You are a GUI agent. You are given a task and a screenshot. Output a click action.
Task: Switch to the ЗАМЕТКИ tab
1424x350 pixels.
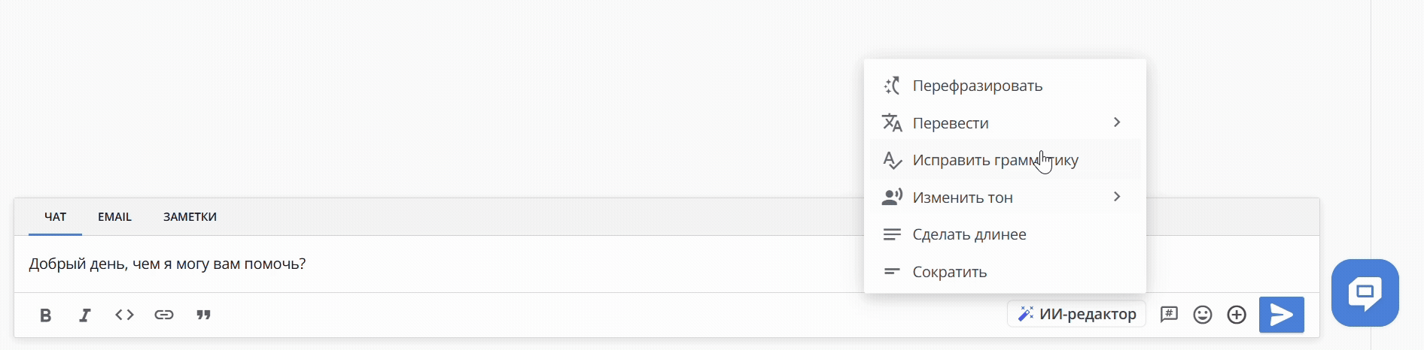click(x=190, y=217)
